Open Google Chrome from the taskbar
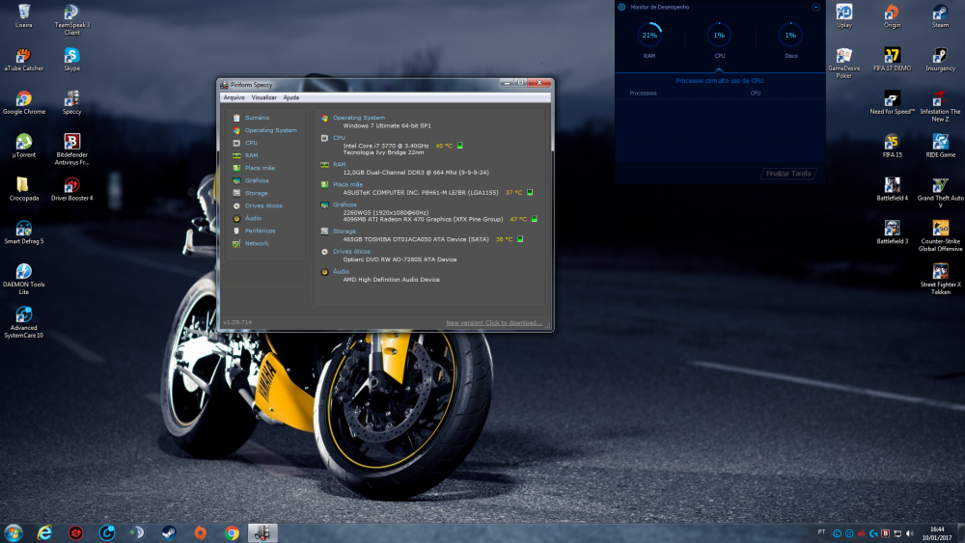This screenshot has height=543, width=965. (x=232, y=532)
